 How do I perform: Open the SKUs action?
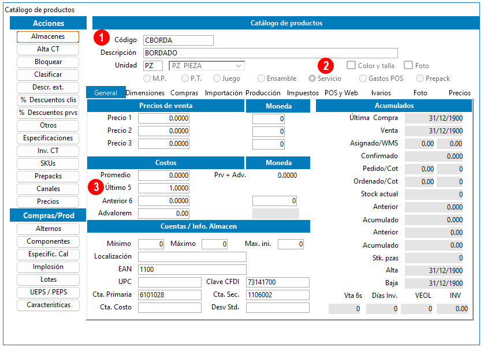pos(48,163)
